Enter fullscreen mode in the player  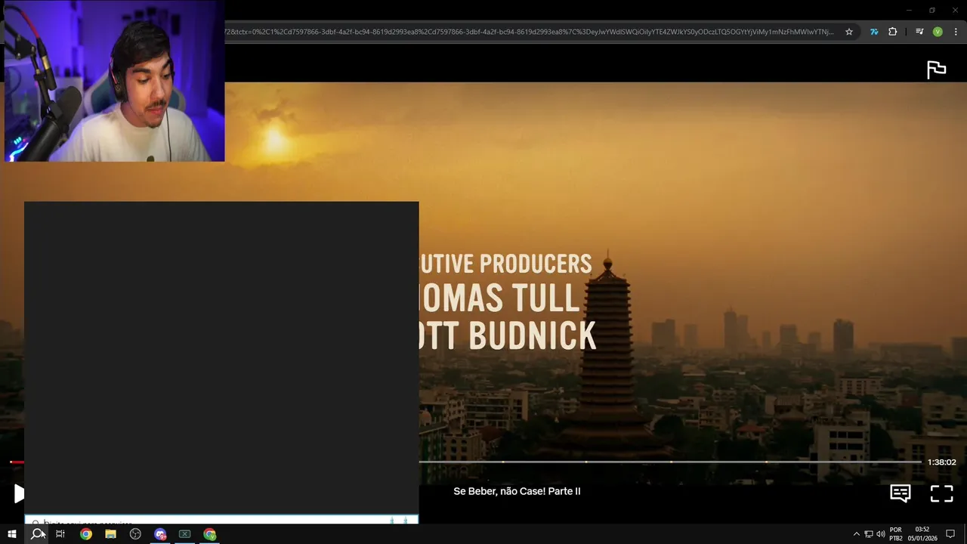[941, 493]
